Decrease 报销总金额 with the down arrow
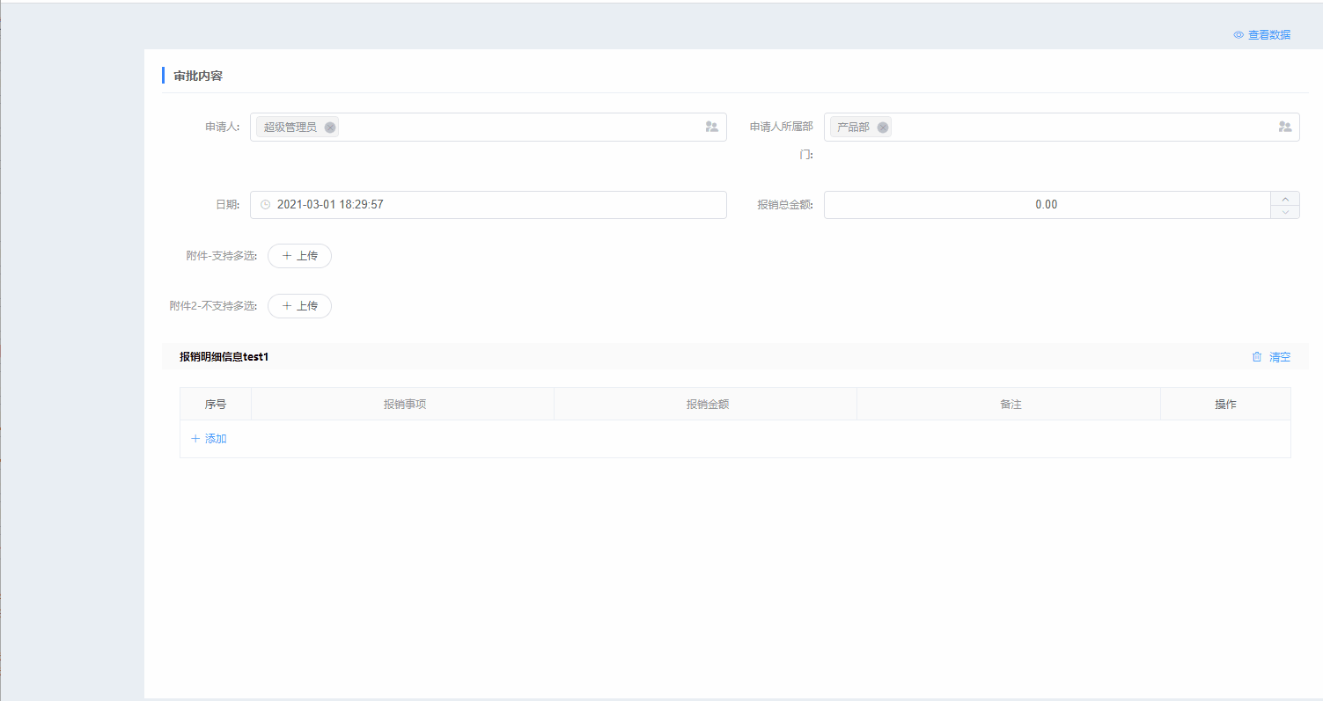This screenshot has width=1323, height=701. point(1284,212)
